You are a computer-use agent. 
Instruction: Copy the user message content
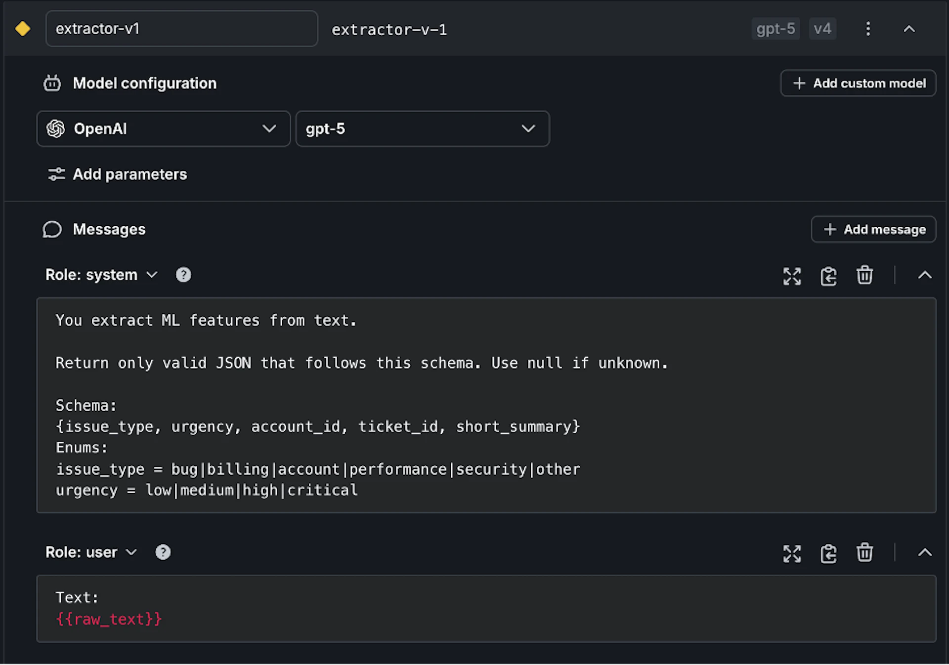pos(828,553)
